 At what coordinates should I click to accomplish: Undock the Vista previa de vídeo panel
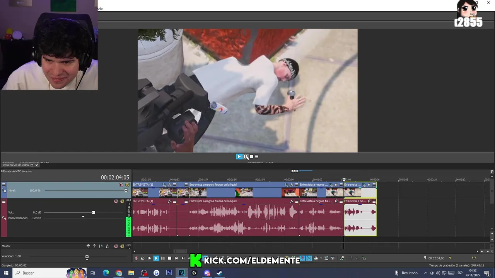[x=32, y=165]
